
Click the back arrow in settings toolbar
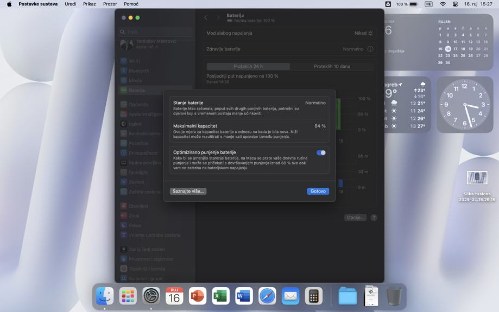[206, 17]
